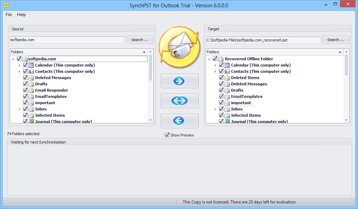Click EmailTemplates folder icon in Source
This screenshot has height=209, width=358.
[31, 96]
